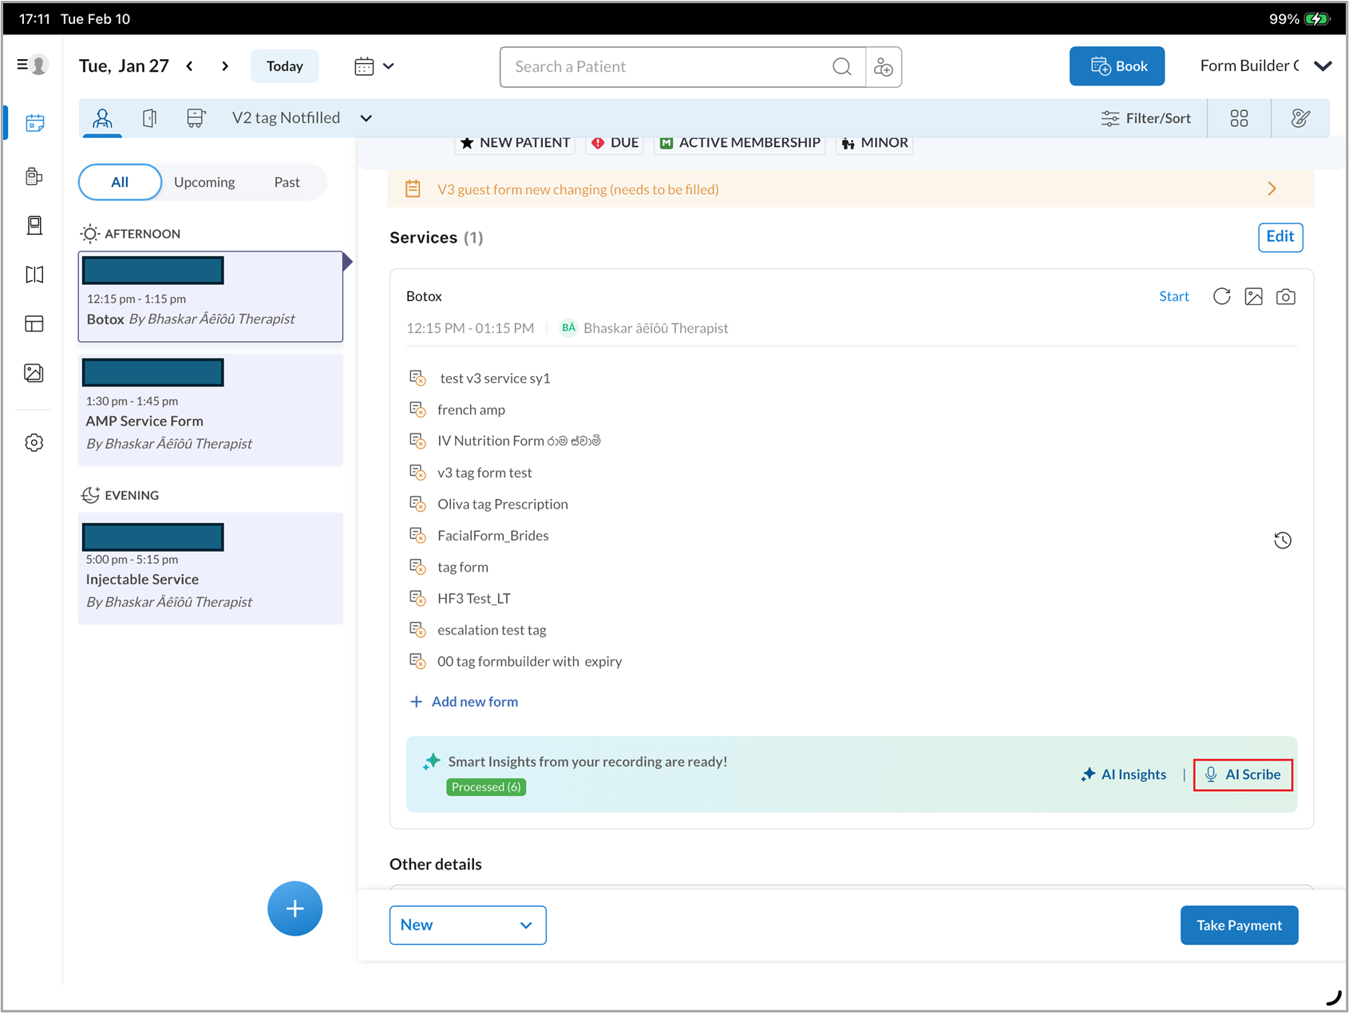1349x1013 pixels.
Task: Open the form history clock icon
Action: click(1282, 540)
